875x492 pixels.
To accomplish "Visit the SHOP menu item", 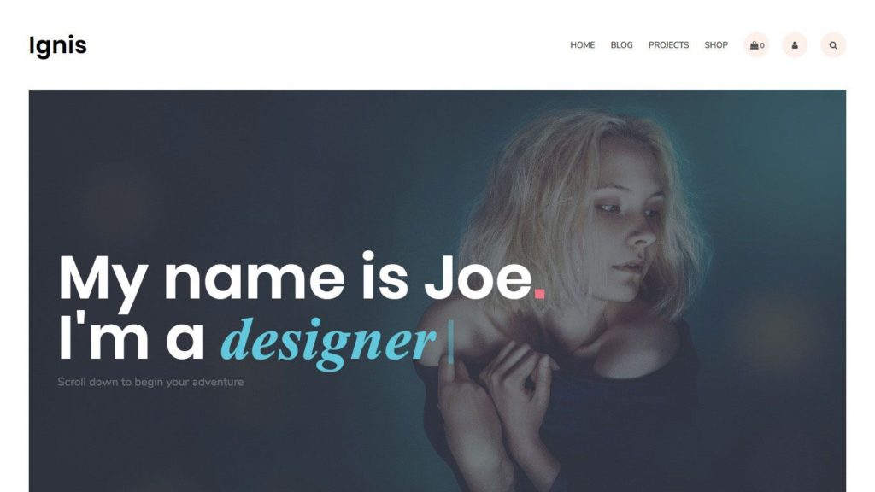I will tap(716, 45).
